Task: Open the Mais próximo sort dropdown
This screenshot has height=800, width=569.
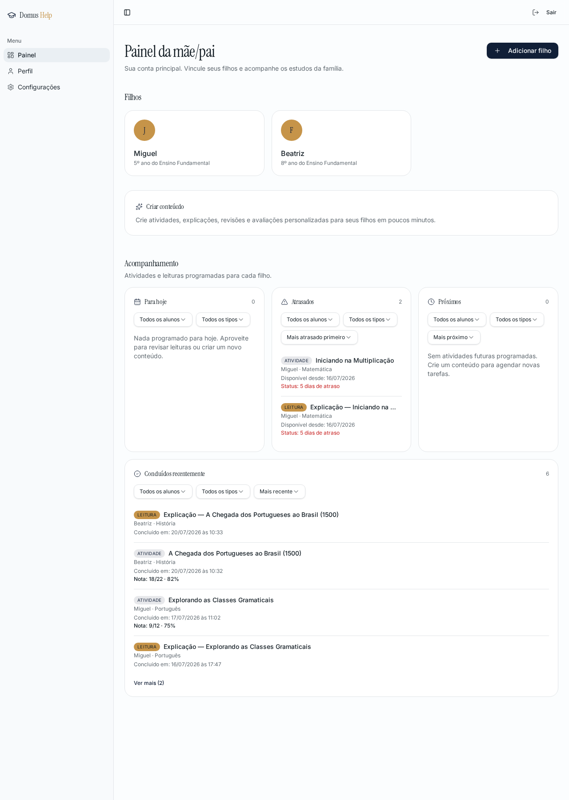Action: (x=454, y=337)
